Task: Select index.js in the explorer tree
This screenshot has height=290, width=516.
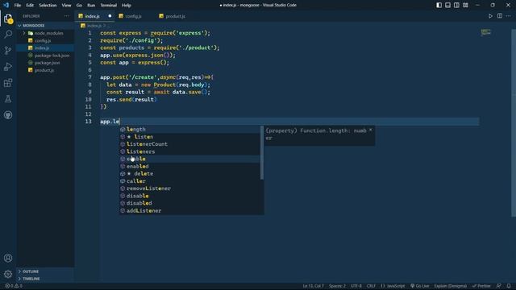Action: click(45, 48)
